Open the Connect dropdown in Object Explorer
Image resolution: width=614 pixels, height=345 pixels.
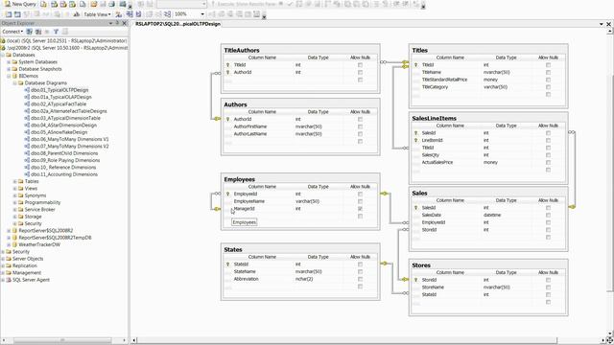point(12,32)
